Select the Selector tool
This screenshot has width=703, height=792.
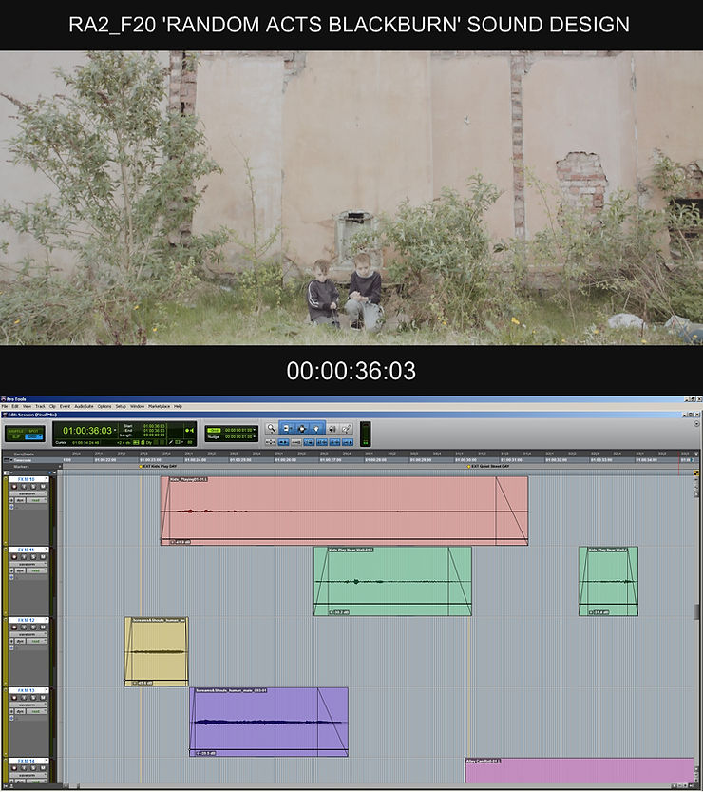302,428
